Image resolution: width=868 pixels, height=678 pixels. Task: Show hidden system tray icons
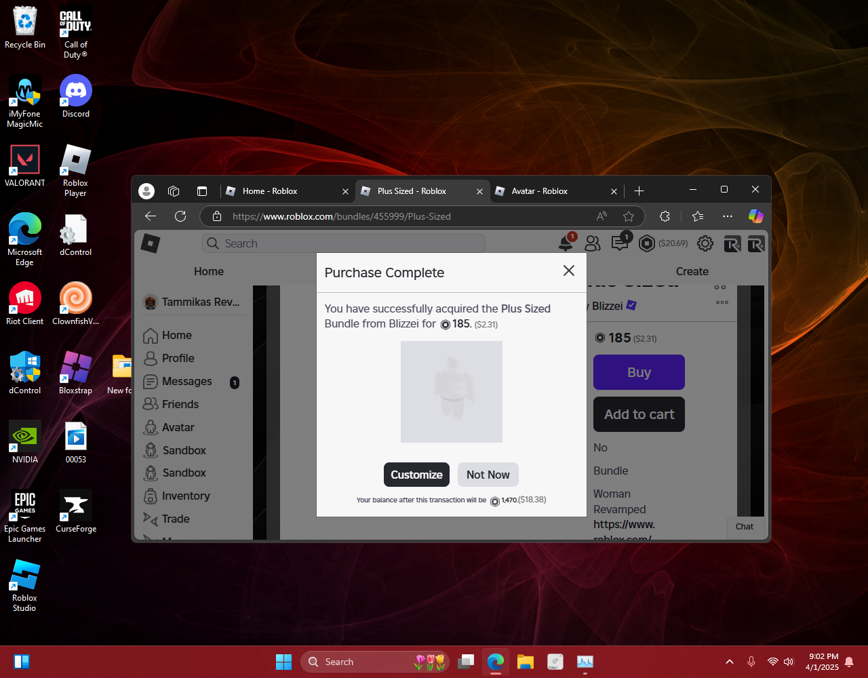[x=730, y=662]
